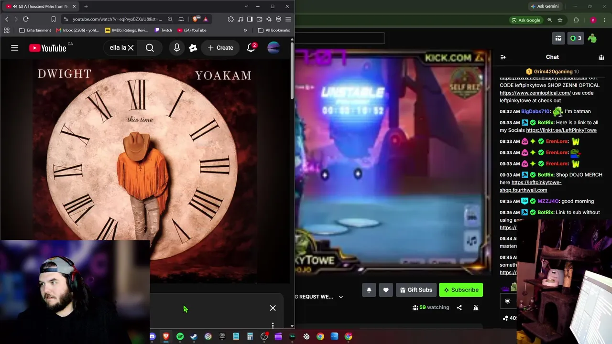This screenshot has width=612, height=344.
Task: Open Spotify from the taskbar
Action: pyautogui.click(x=180, y=337)
